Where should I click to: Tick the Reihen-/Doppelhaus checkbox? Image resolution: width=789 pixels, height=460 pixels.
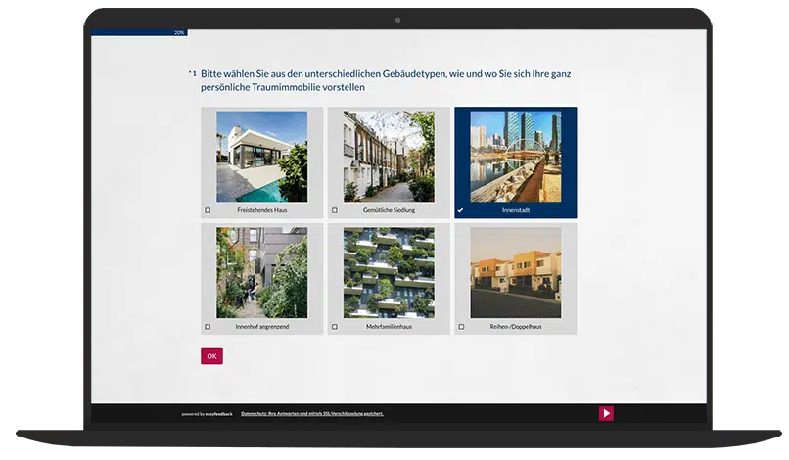pyautogui.click(x=461, y=327)
